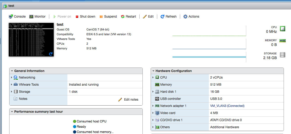Select the "ATAPI CD/DVD drive 0" value

tap(226, 120)
